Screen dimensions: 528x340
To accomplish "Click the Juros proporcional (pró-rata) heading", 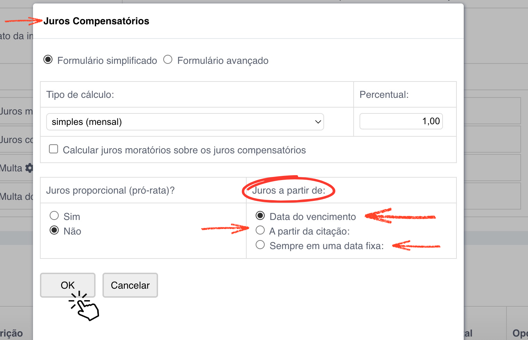I will click(110, 190).
